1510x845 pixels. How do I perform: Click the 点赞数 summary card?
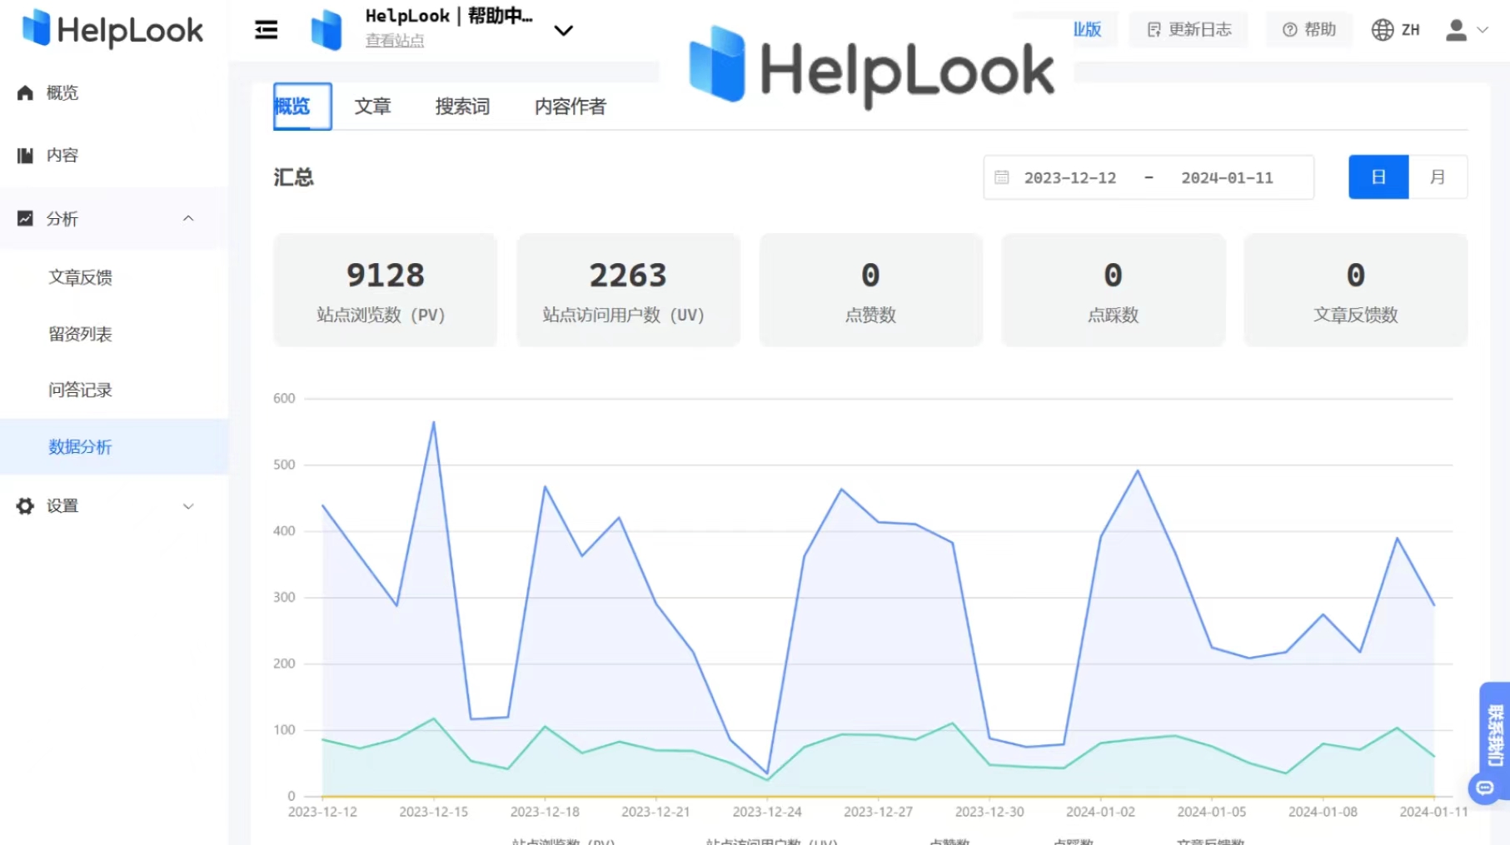tap(870, 290)
